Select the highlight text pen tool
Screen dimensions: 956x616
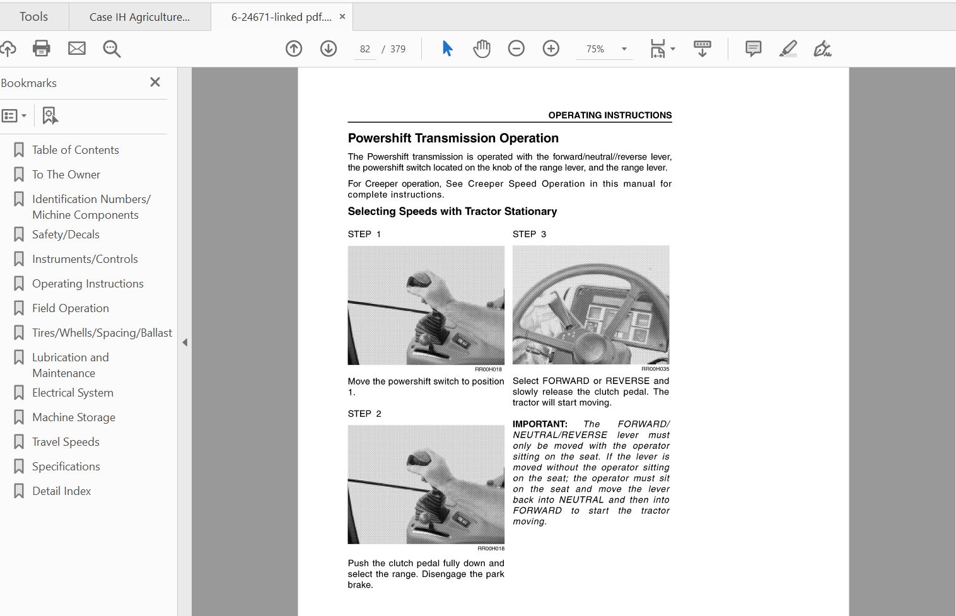[x=788, y=49]
